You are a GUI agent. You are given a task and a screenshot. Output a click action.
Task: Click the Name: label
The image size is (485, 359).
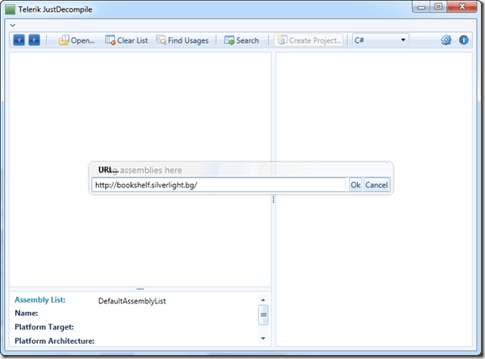coord(26,314)
